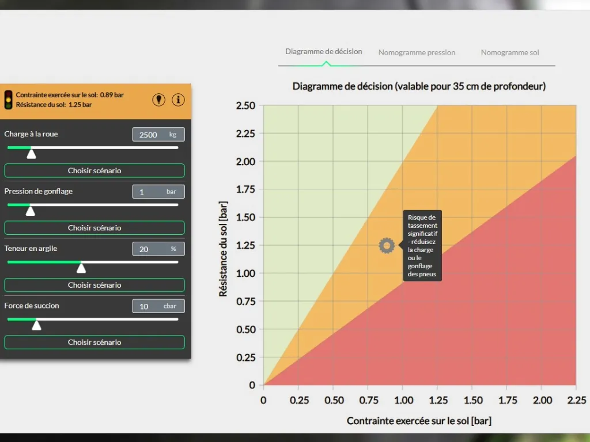Click the 1.75 y-axis tick label
The width and height of the screenshot is (590, 442).
245,189
